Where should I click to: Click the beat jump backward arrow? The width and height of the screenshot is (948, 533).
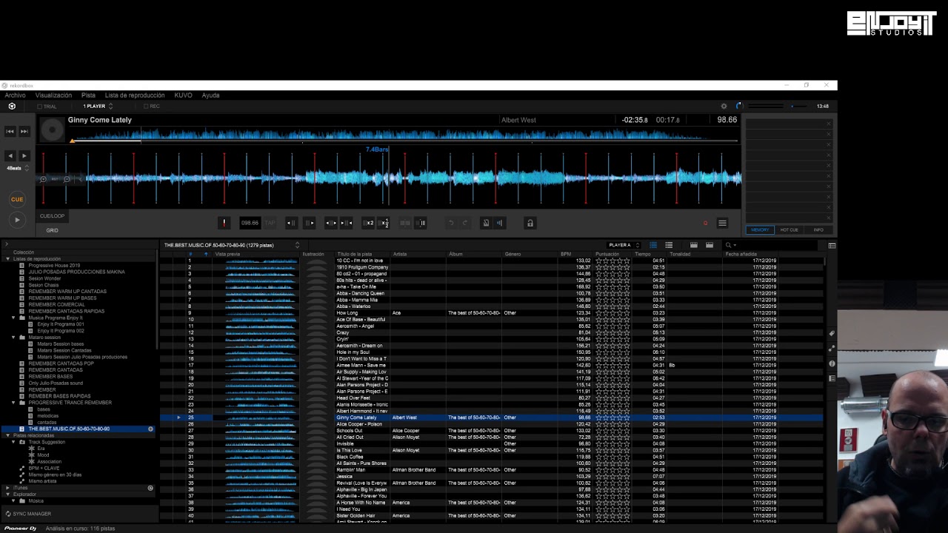point(10,155)
